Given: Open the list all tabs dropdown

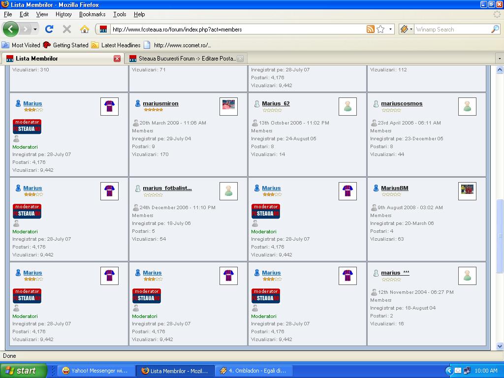Looking at the screenshot, I should [500, 59].
